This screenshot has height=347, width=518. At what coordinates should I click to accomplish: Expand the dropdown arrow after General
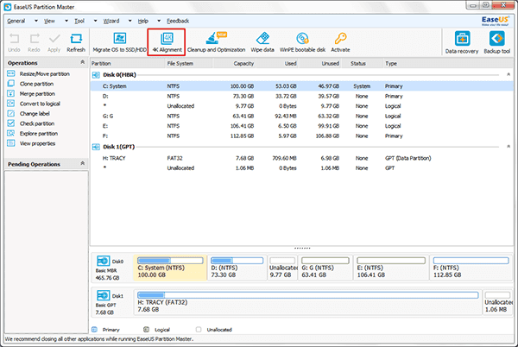[x=36, y=21]
